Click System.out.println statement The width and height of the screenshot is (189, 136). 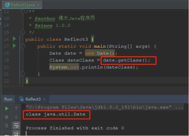94,67
